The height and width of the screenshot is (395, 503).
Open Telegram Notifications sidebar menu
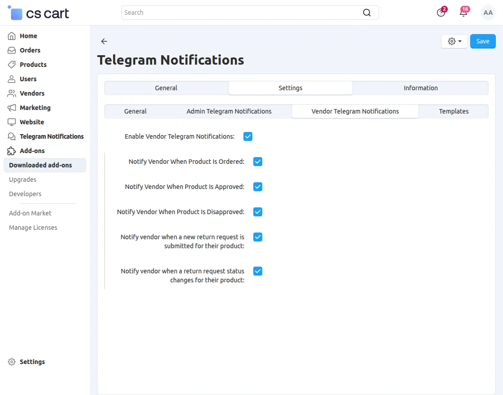point(52,136)
